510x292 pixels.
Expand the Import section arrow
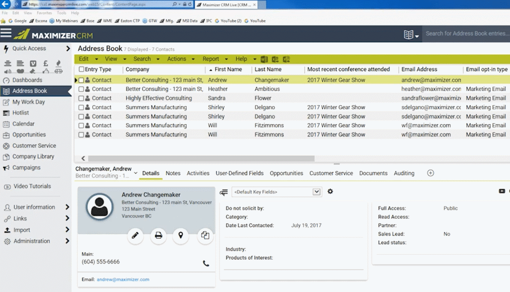(x=67, y=230)
